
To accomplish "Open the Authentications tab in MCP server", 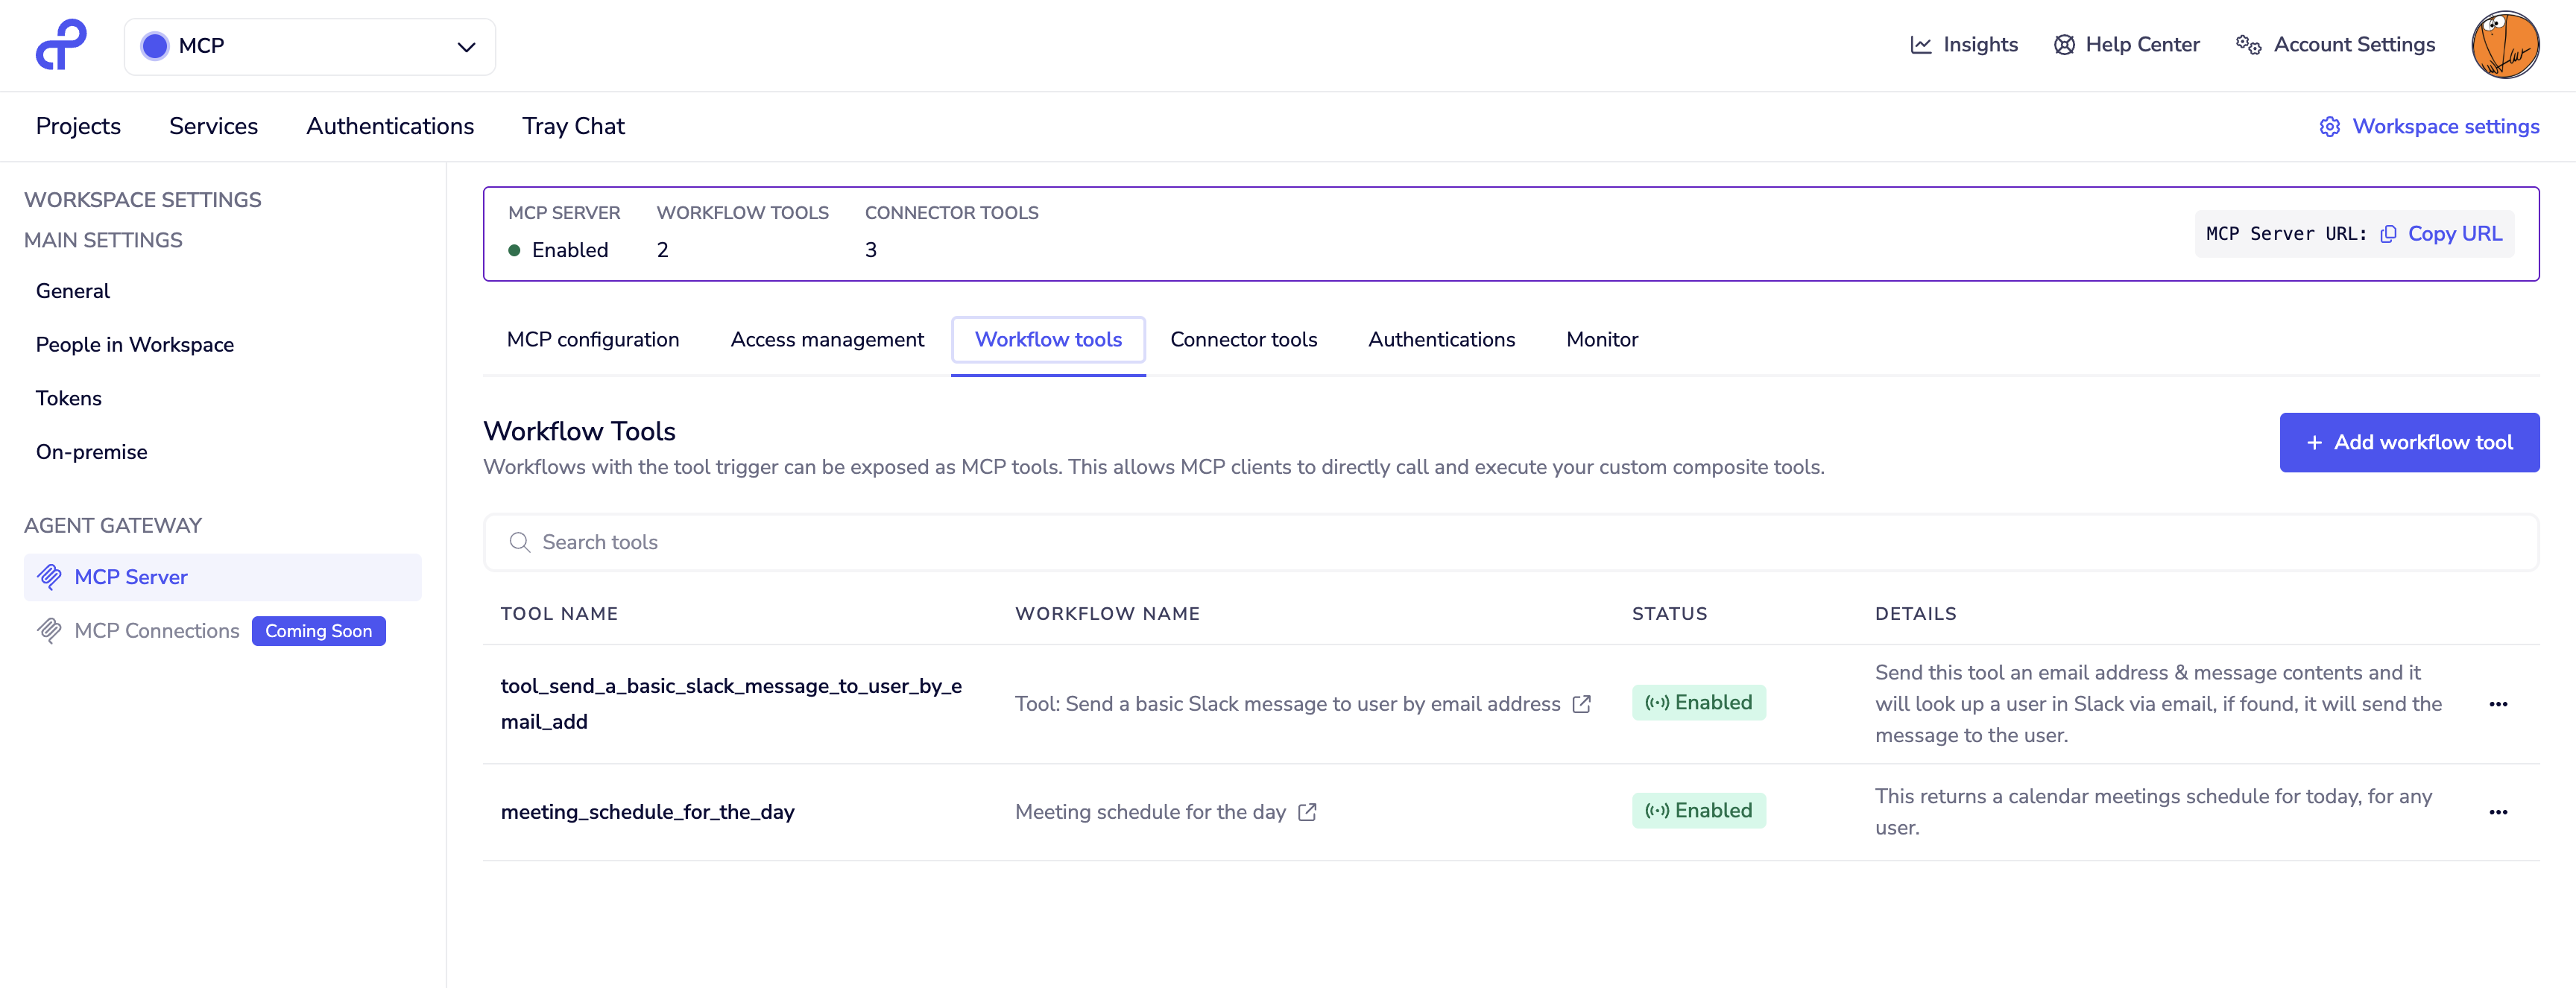I will pos(1441,340).
